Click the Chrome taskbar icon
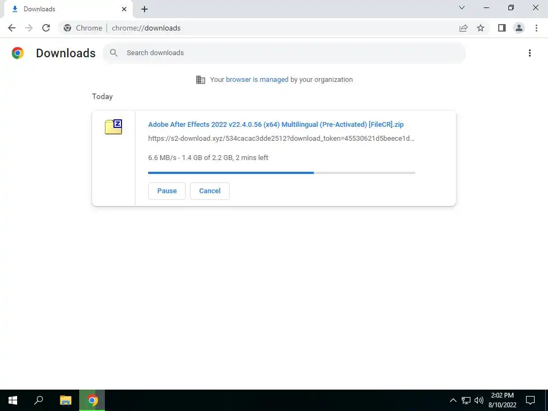This screenshot has height=411, width=548. (92, 400)
